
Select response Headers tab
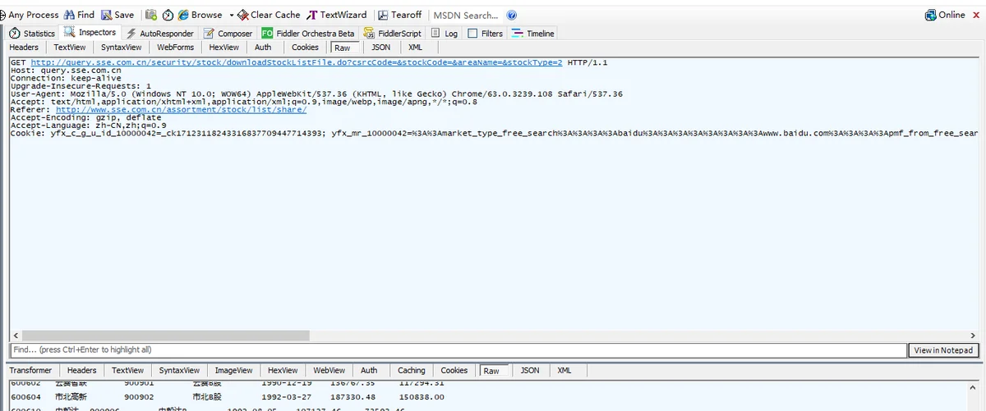coord(81,371)
